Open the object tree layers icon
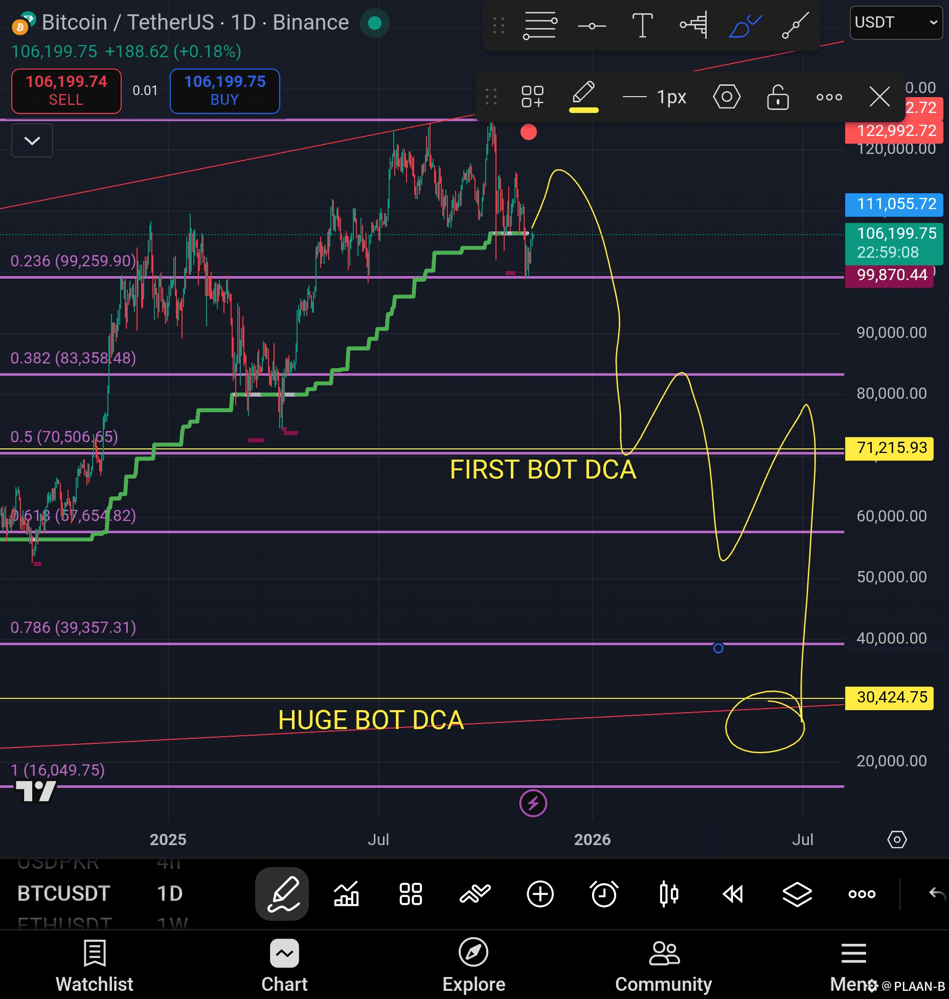 797,894
